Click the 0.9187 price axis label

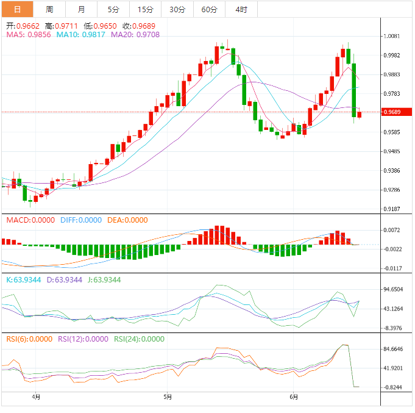tap(392, 209)
